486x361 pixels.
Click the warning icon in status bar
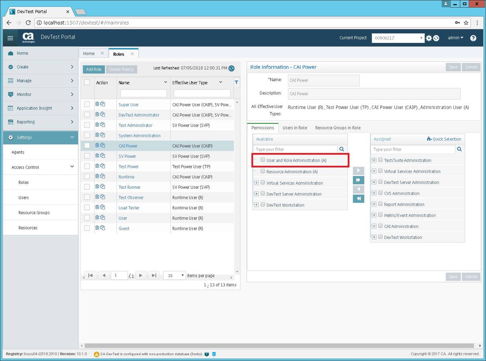coord(96,354)
